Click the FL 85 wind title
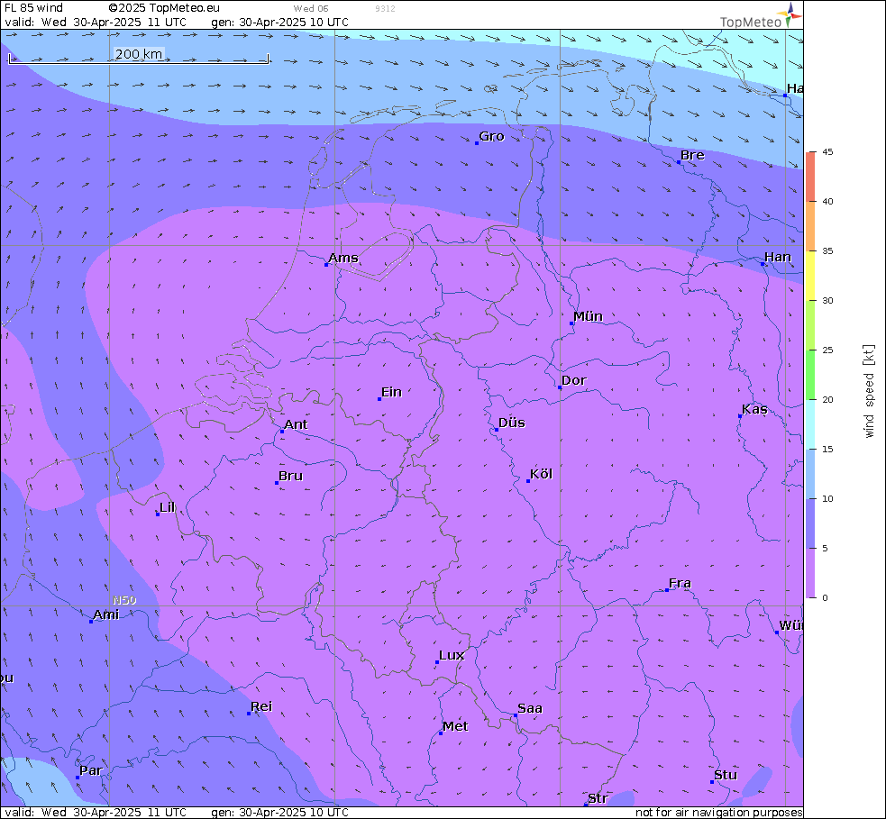The width and height of the screenshot is (886, 819). click(x=33, y=8)
